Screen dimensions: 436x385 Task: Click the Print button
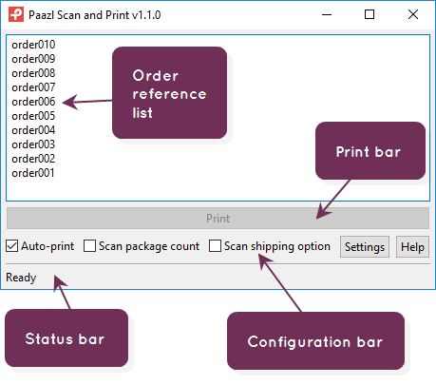tap(218, 219)
